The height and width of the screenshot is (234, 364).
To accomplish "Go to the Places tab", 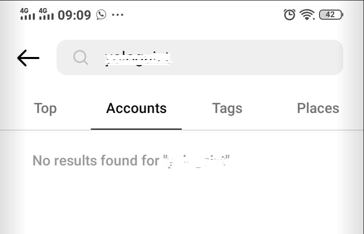I will click(x=318, y=108).
